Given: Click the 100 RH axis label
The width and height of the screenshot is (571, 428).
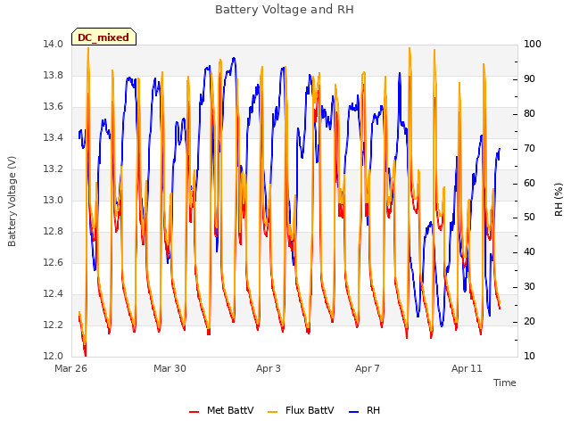Looking at the screenshot, I should coord(533,45).
